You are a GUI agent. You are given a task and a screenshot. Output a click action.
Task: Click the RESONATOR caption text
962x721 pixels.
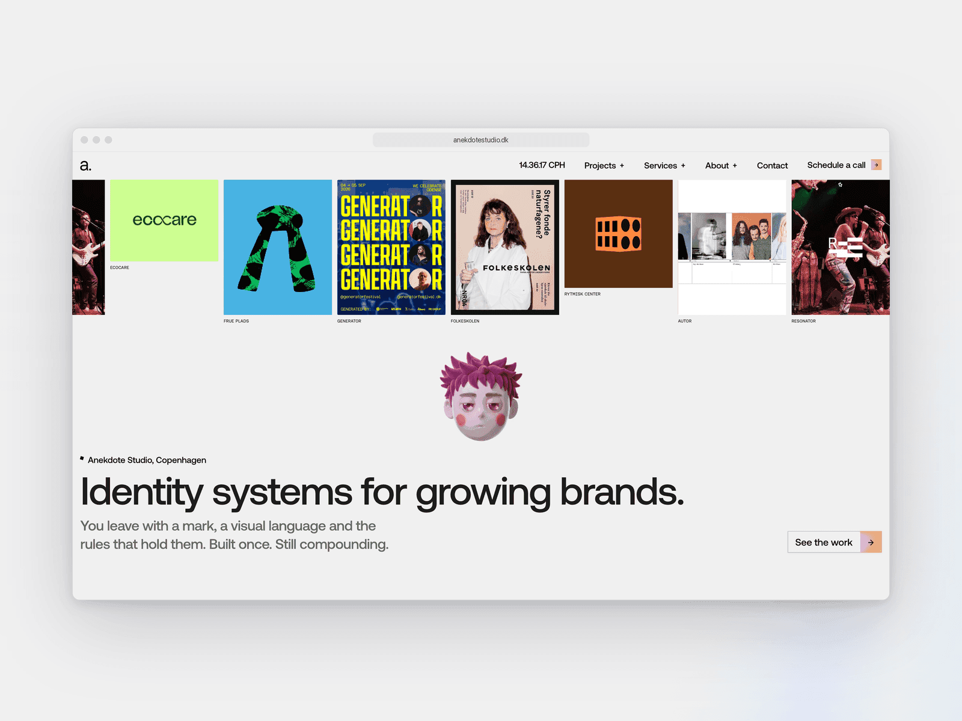coord(804,321)
